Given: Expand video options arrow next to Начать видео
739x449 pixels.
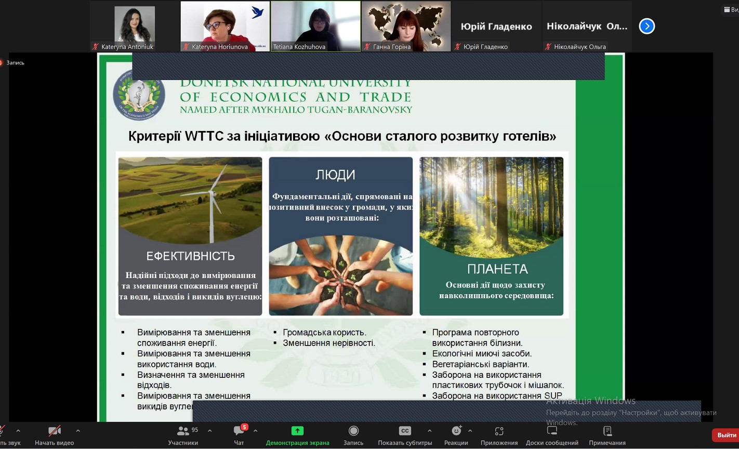Looking at the screenshot, I should 78,431.
